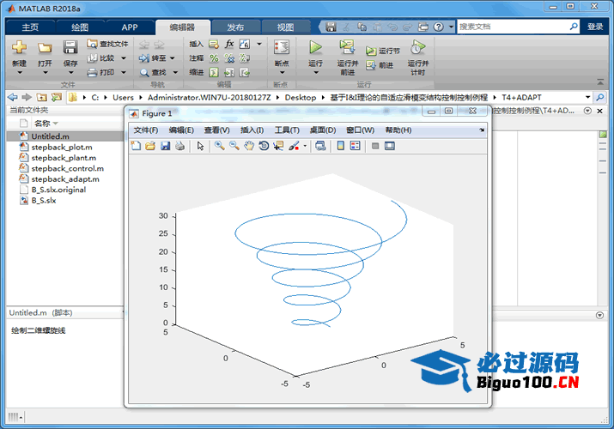Image resolution: width=614 pixels, height=429 pixels.
Task: Click the fx insert function icon
Action: point(229,44)
